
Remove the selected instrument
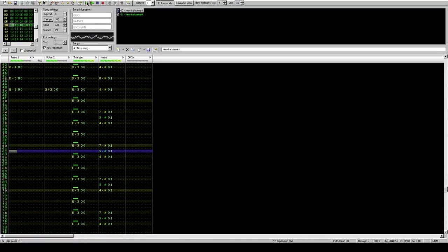(127, 50)
